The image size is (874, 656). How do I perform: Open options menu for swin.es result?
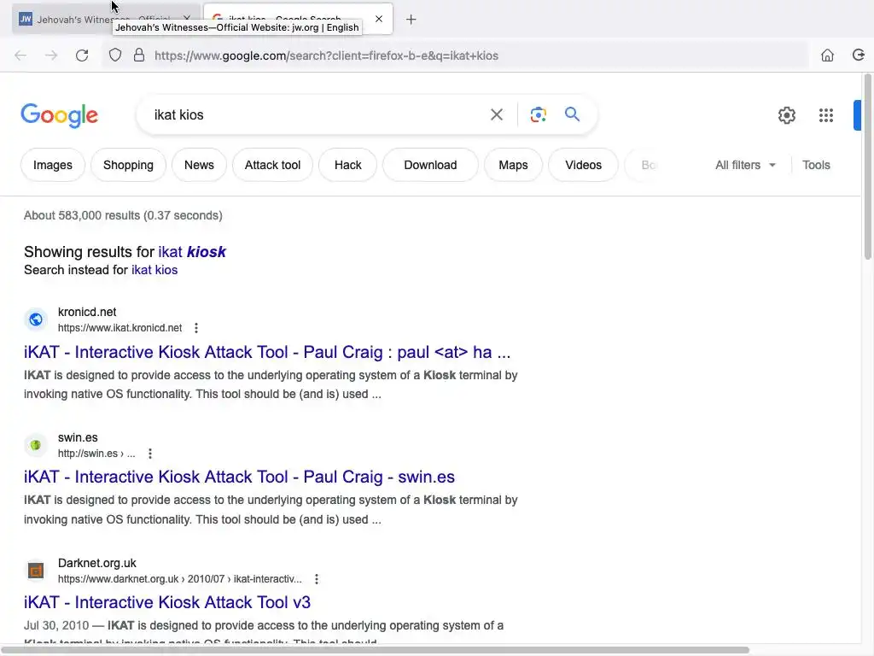(150, 454)
